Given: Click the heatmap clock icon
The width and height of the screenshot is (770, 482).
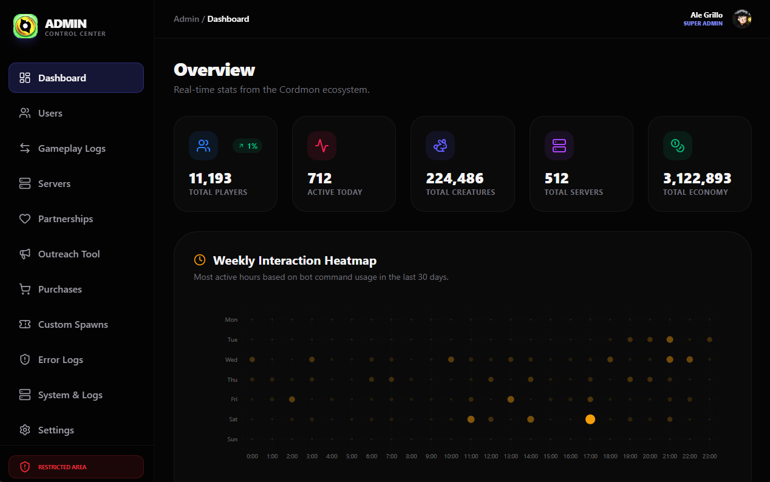Looking at the screenshot, I should click(200, 260).
